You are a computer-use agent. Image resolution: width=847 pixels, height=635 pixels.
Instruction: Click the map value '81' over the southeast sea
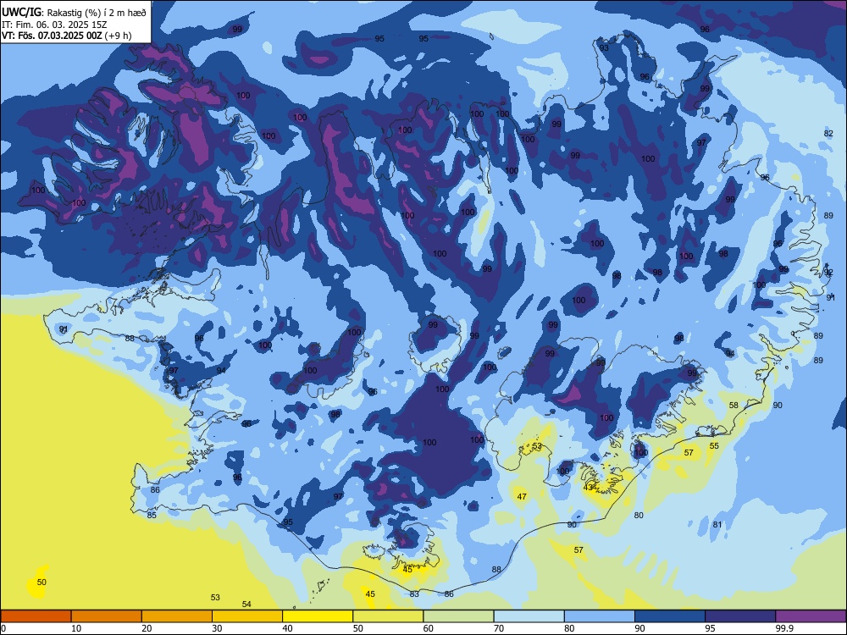click(717, 524)
